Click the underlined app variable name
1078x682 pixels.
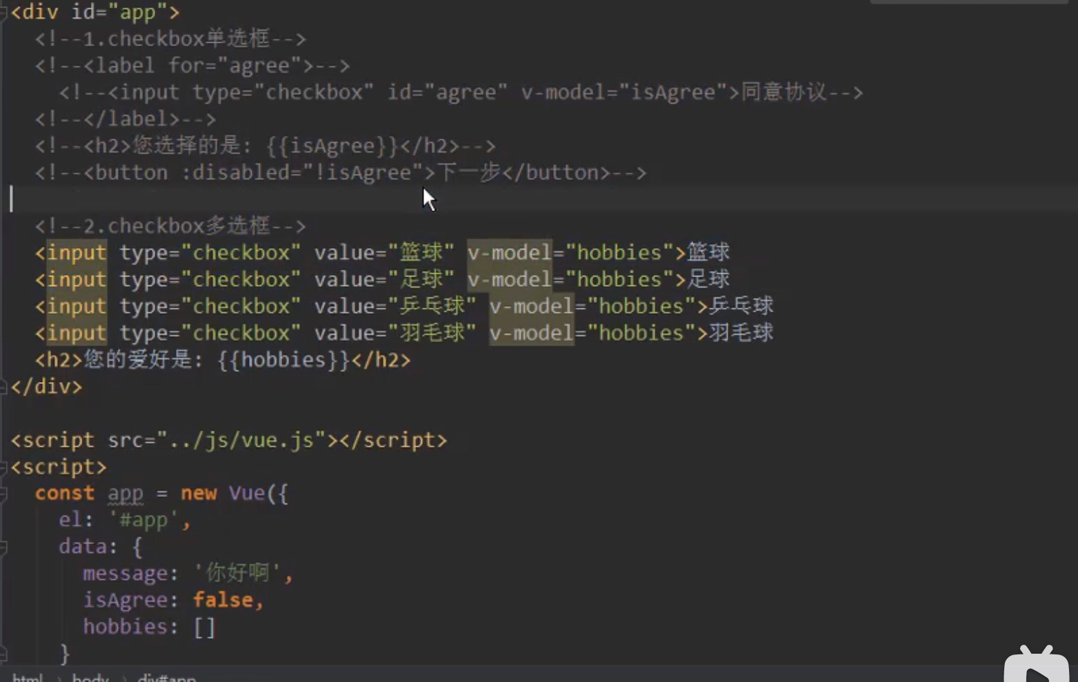pos(126,494)
